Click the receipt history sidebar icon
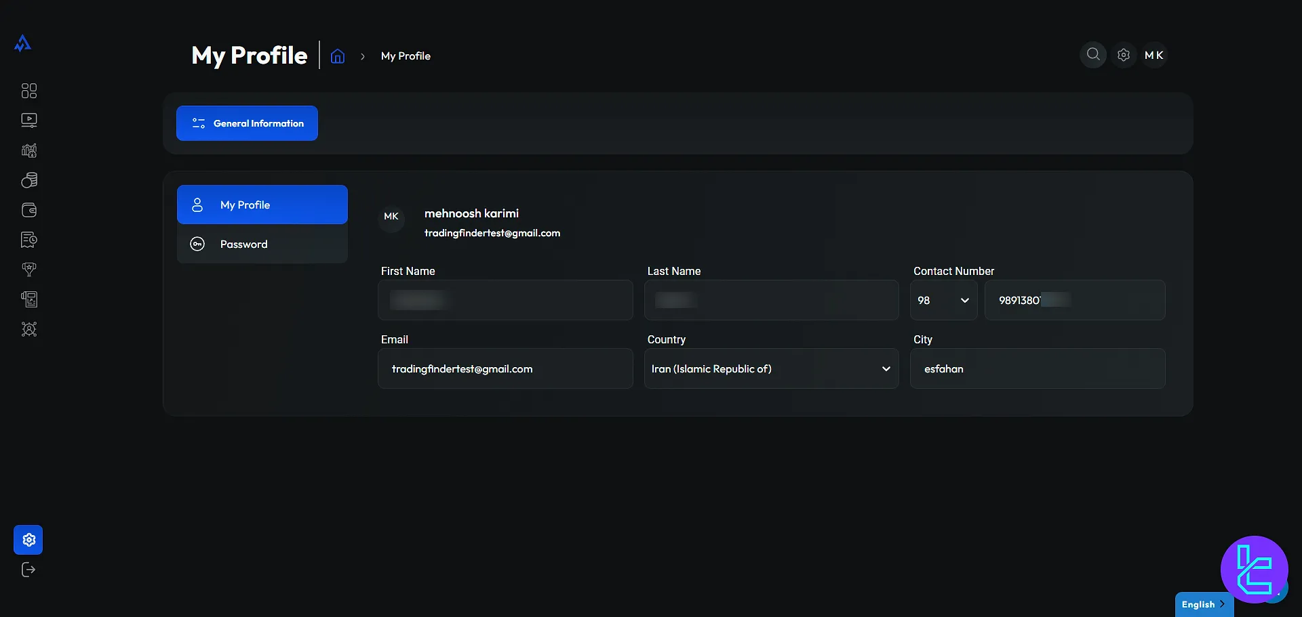Viewport: 1302px width, 617px height. (x=29, y=240)
